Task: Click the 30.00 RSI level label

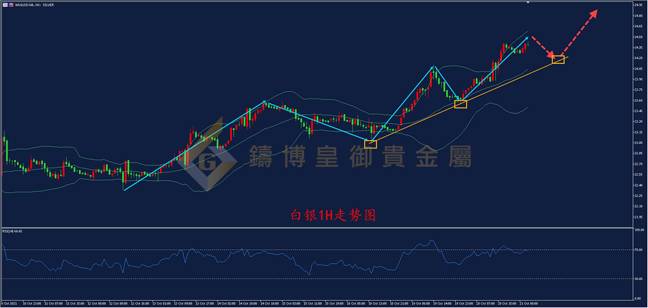Action: pos(639,279)
